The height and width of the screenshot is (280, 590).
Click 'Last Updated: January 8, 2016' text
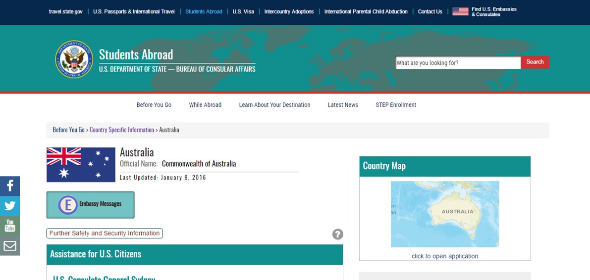pos(163,178)
